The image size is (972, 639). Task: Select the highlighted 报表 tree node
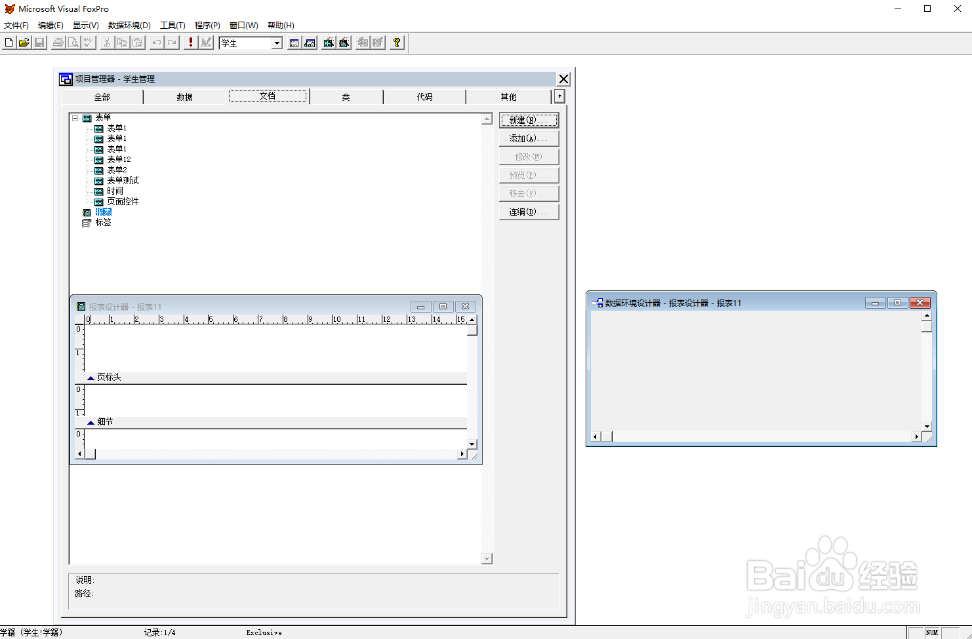pyautogui.click(x=103, y=212)
